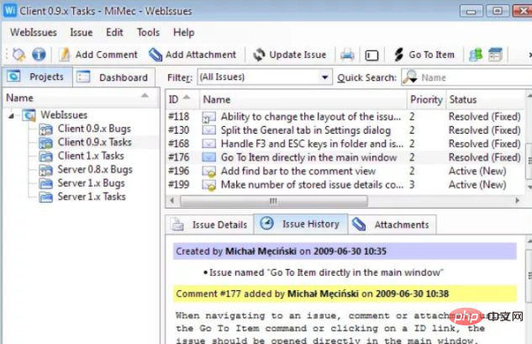The width and height of the screenshot is (532, 344).
Task: Click the 'Comment #177 added by' header
Action: click(345, 294)
